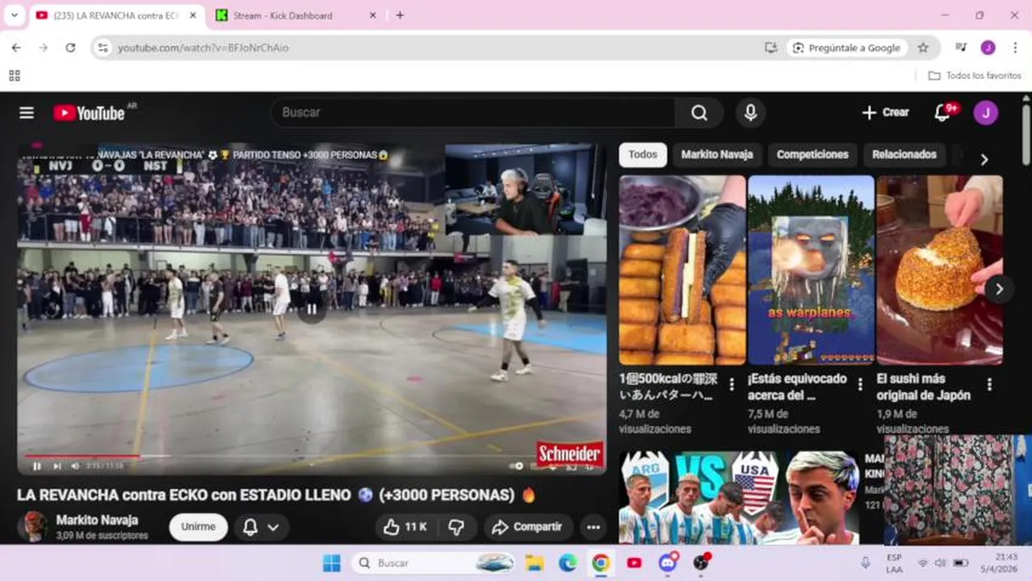The width and height of the screenshot is (1032, 581).
Task: Open Todos los favoritos bookmarks folder
Action: pos(975,76)
